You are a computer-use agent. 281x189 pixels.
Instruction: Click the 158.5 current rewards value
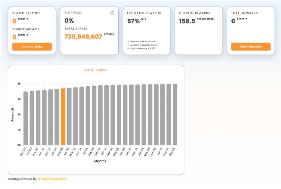[187, 21]
